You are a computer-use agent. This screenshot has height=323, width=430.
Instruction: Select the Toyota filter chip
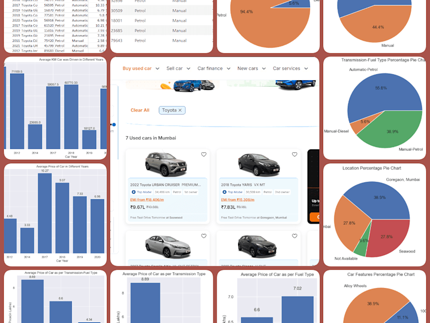point(172,110)
